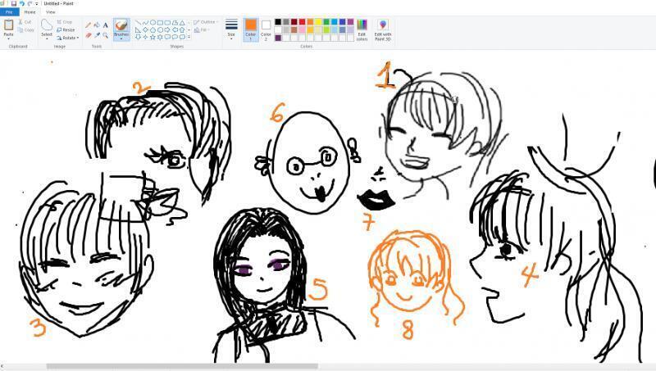Click the Resize button
656x371 pixels.
point(66,29)
